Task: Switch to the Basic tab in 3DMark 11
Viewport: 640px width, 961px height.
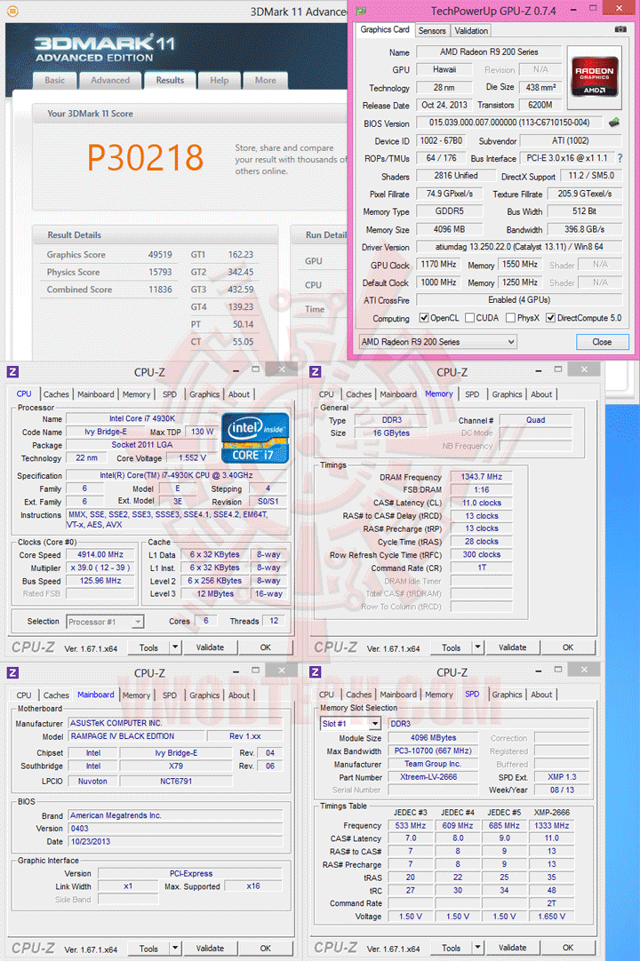Action: (x=54, y=80)
